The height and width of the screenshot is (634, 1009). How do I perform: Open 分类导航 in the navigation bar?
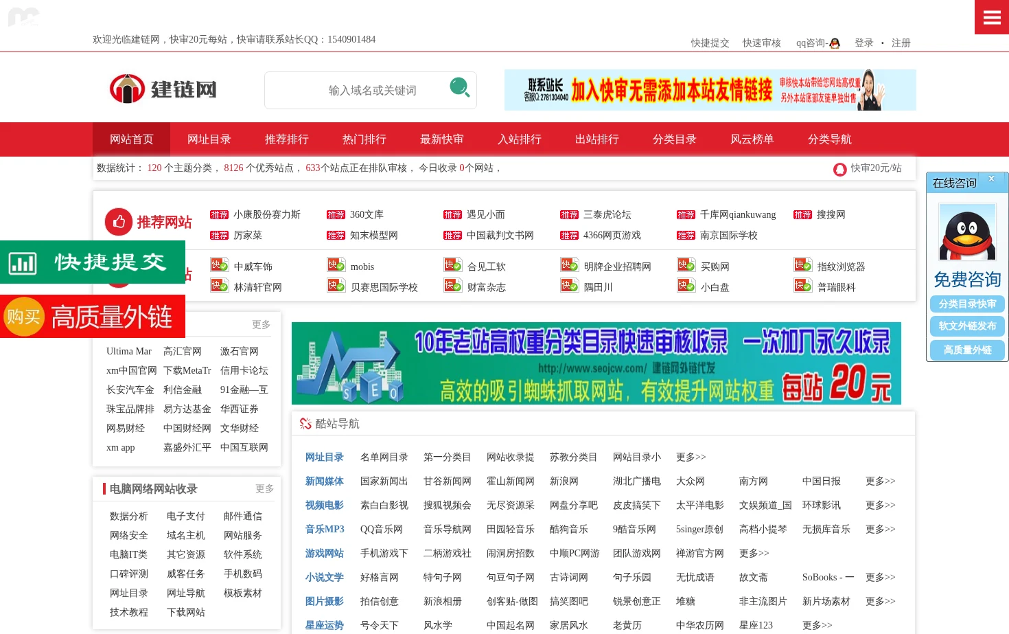[x=829, y=139]
